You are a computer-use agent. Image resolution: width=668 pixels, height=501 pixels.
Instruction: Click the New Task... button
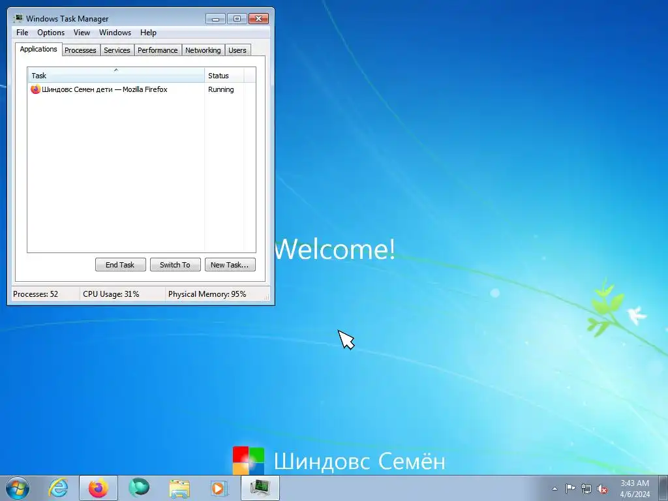click(230, 265)
